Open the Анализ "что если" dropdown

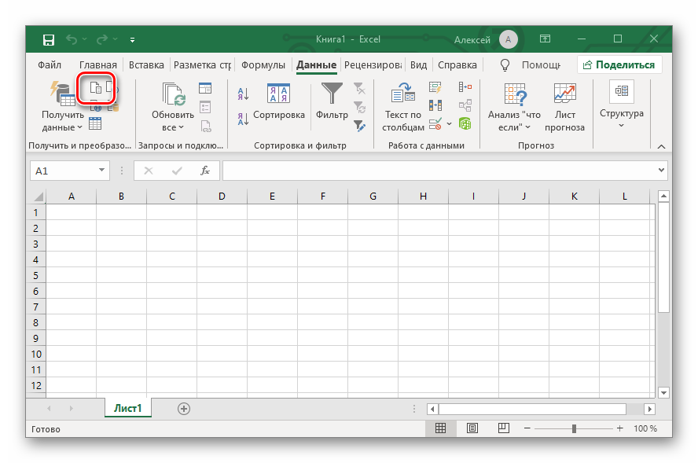point(515,120)
